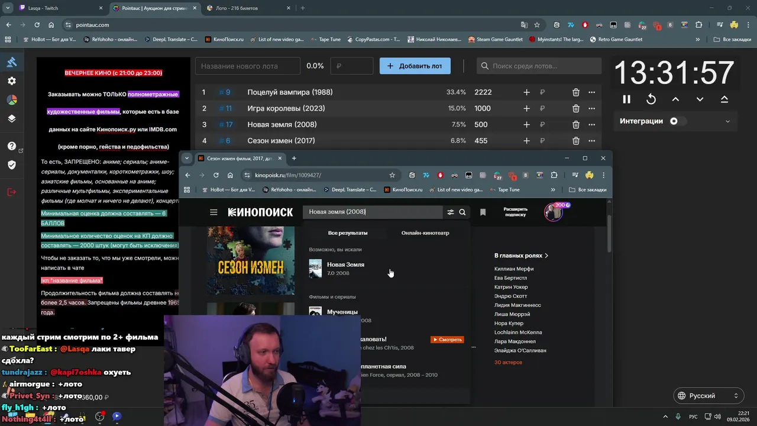Click ruble amount field next to new lot name
Viewport: 757px width, 426px height.
point(352,66)
